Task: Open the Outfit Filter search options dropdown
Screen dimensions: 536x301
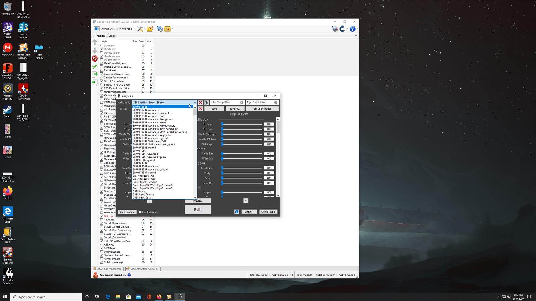Action: point(249,103)
